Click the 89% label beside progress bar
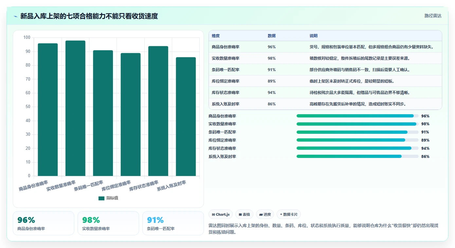 click(x=425, y=140)
